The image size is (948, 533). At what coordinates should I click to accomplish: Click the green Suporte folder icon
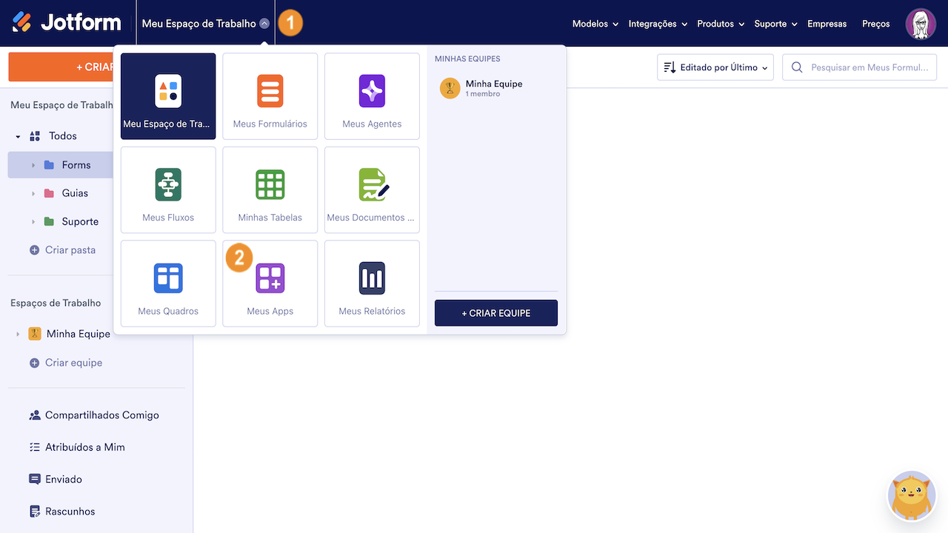pos(49,221)
